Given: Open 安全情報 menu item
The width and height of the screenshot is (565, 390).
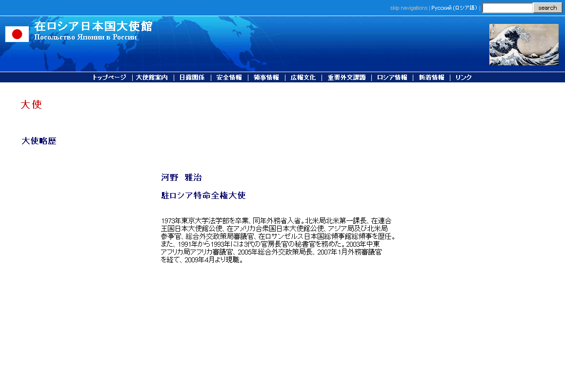Looking at the screenshot, I should pos(229,78).
